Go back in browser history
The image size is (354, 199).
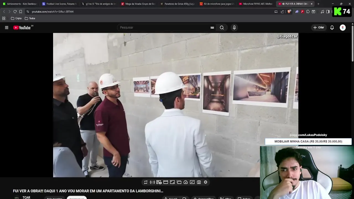pos(4,12)
